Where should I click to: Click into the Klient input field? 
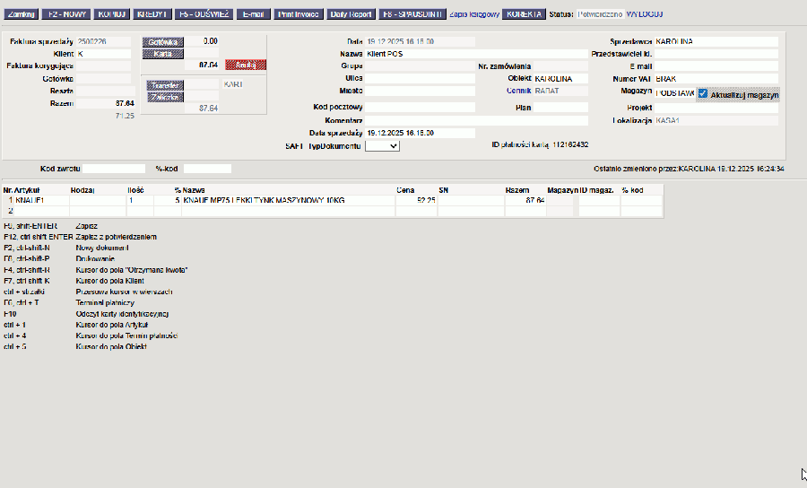103,54
